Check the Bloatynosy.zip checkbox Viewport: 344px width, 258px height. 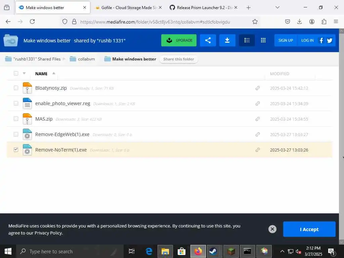[x=16, y=88]
